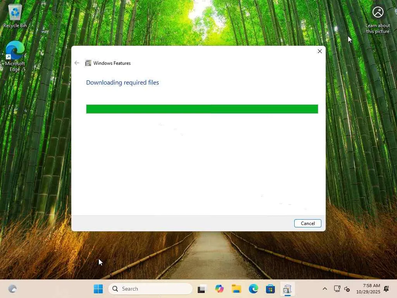Image resolution: width=397 pixels, height=298 pixels.
Task: Launch Copilot from the taskbar
Action: [x=219, y=289]
